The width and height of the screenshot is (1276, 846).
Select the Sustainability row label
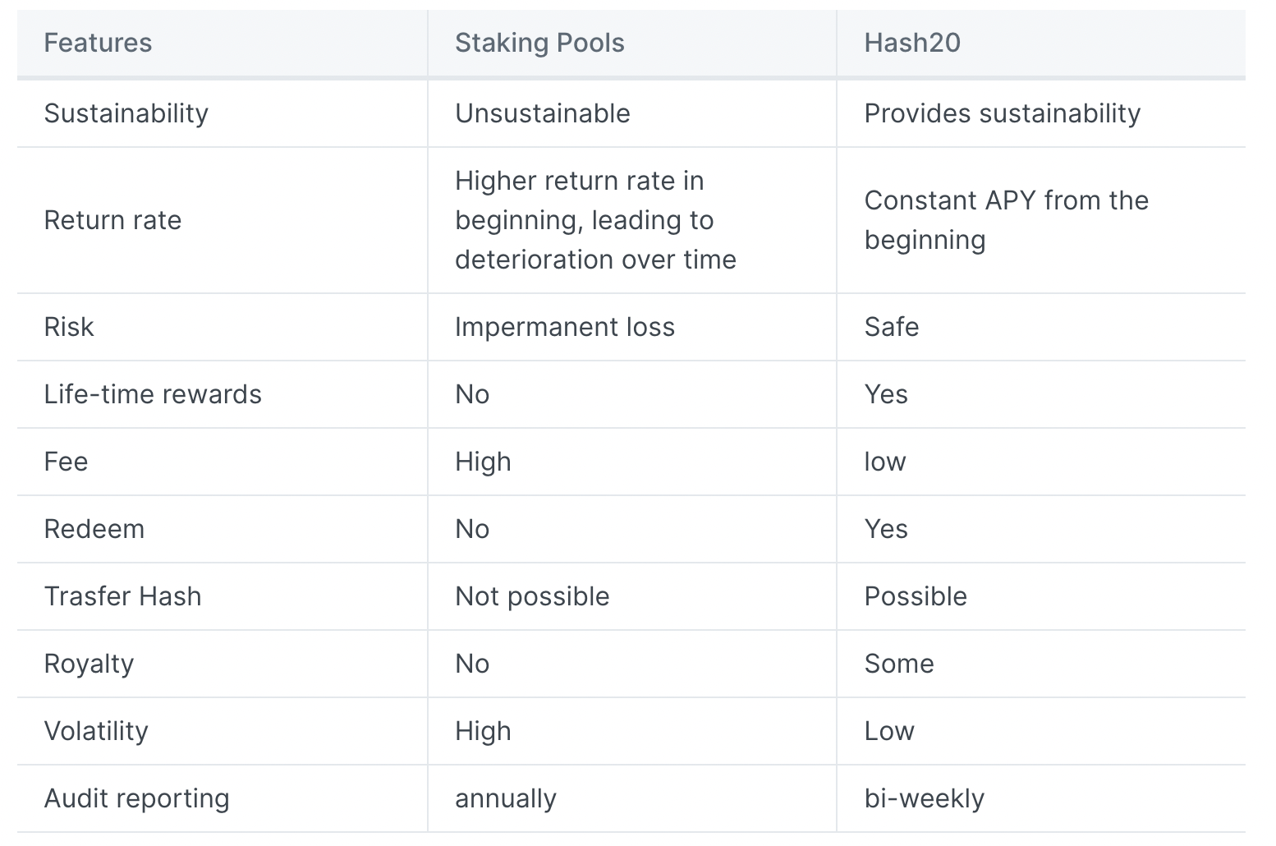(x=126, y=113)
